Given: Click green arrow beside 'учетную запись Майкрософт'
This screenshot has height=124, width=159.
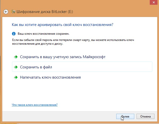Looking at the screenshot, I should click(16, 57).
